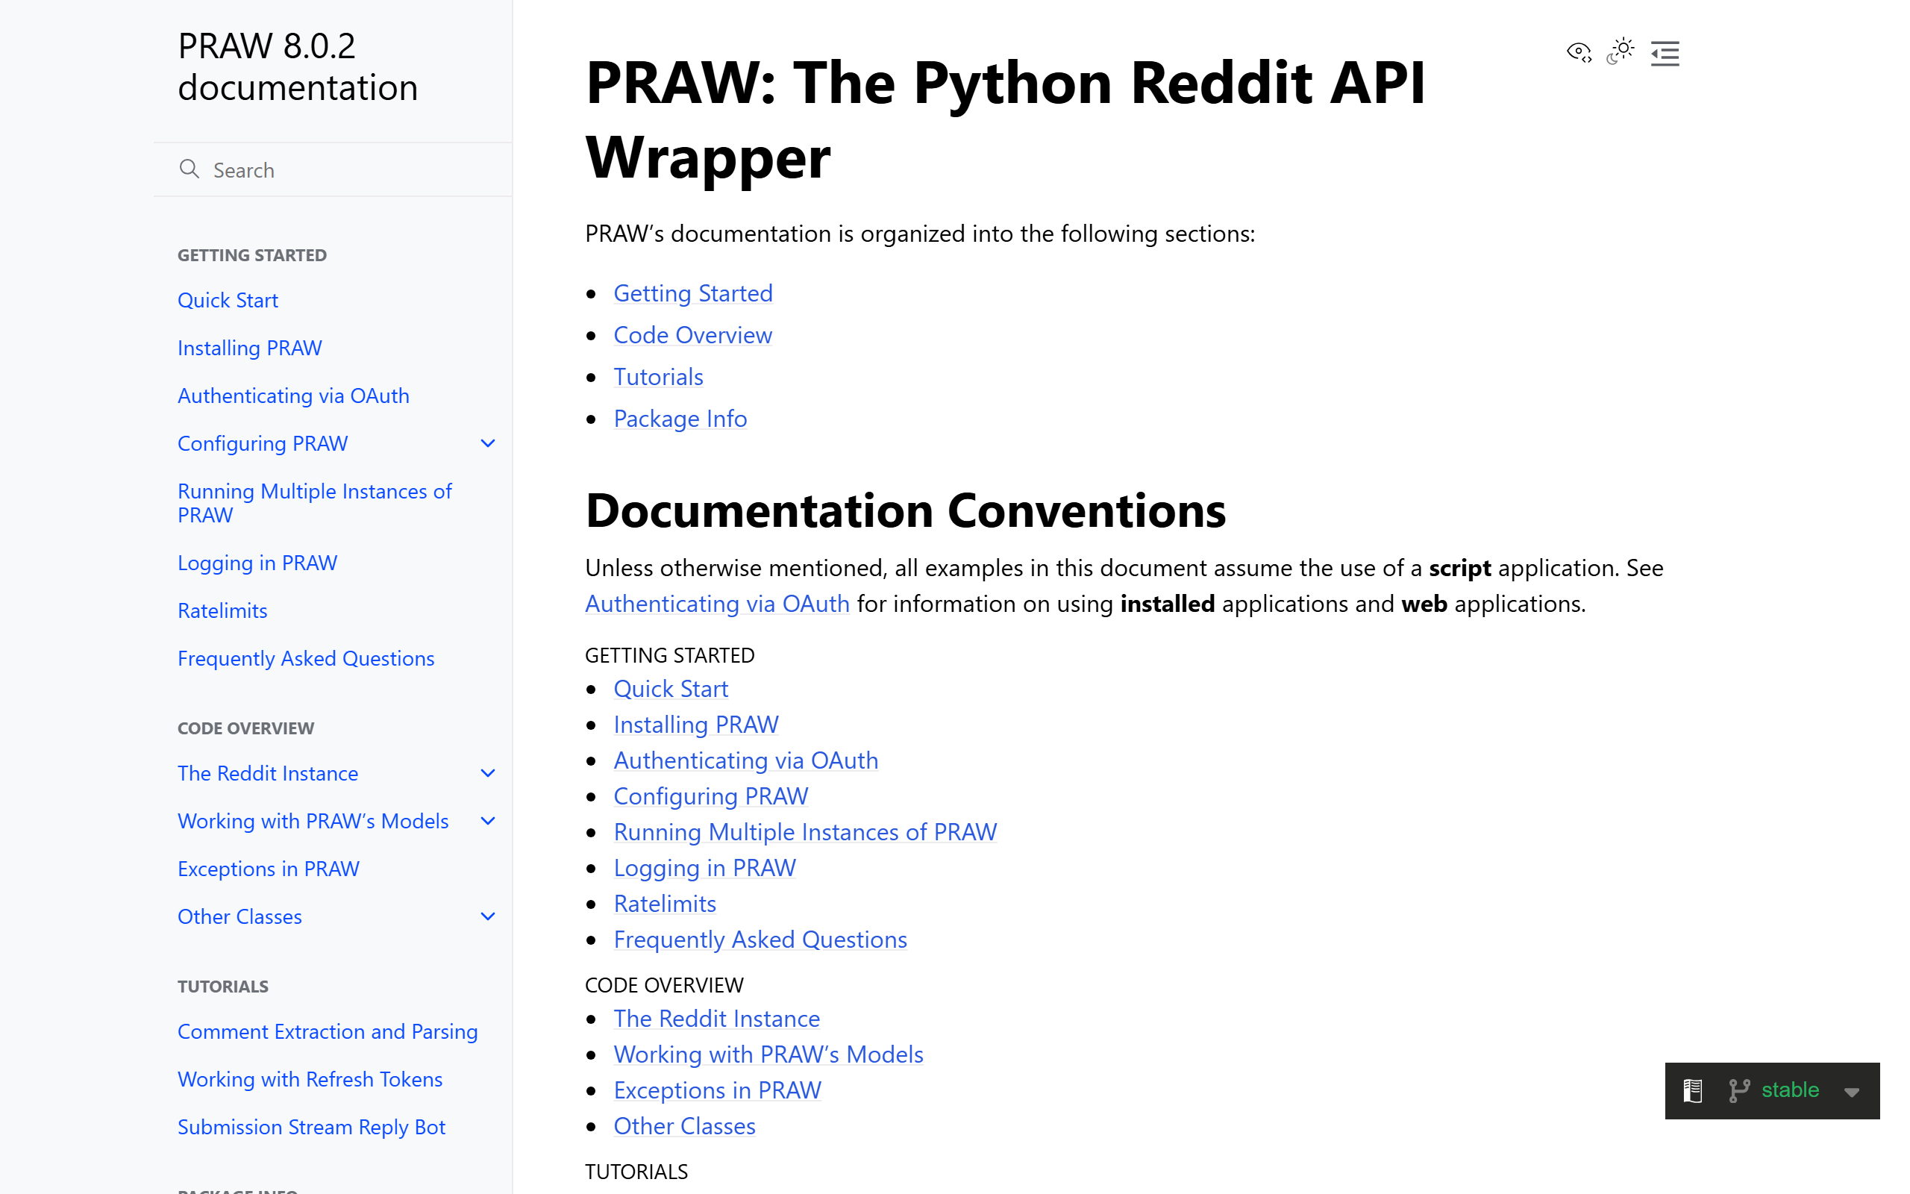
Task: Click Authenticating via OAuth in the content list
Action: [x=746, y=760]
